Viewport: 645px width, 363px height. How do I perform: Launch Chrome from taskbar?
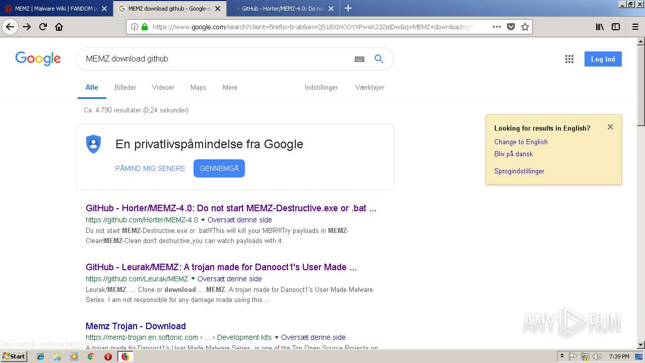[91, 356]
